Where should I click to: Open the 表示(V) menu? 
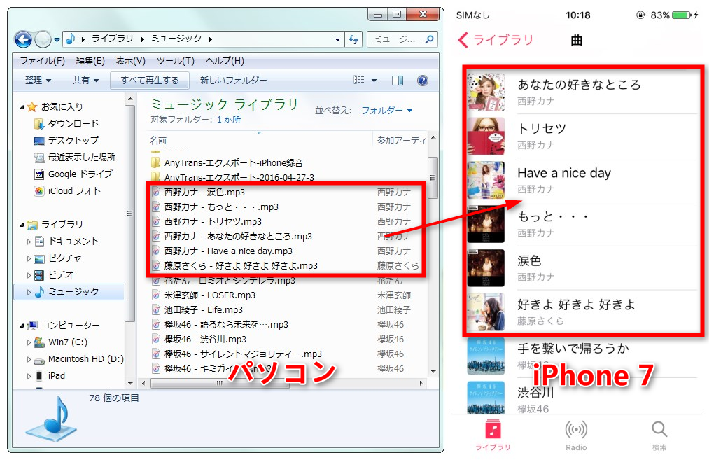pyautogui.click(x=131, y=61)
